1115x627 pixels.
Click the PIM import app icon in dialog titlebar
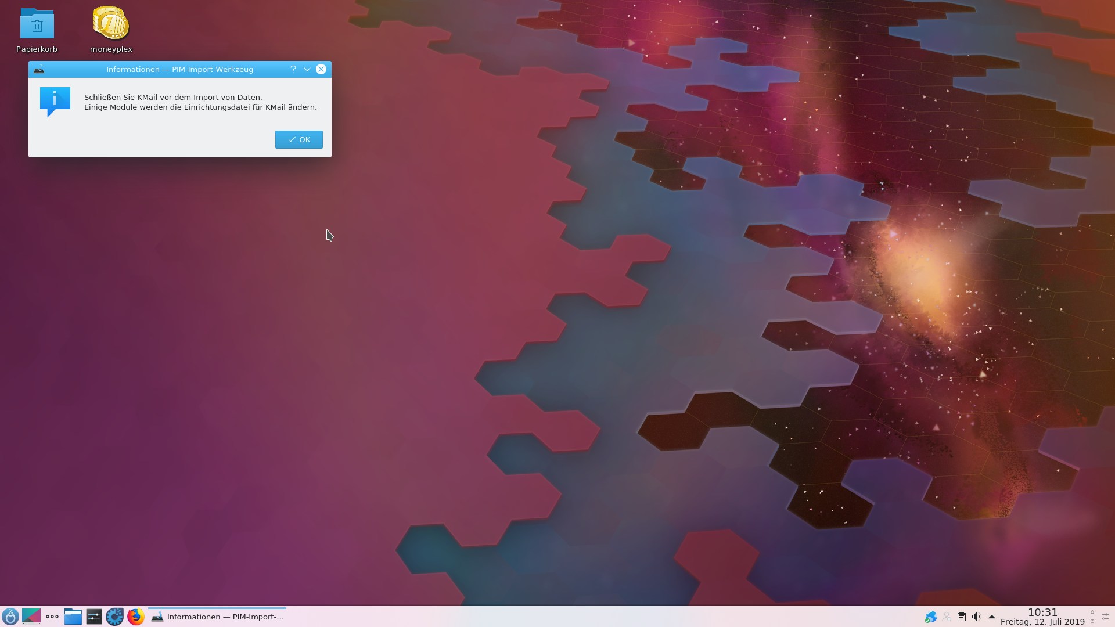pyautogui.click(x=39, y=70)
